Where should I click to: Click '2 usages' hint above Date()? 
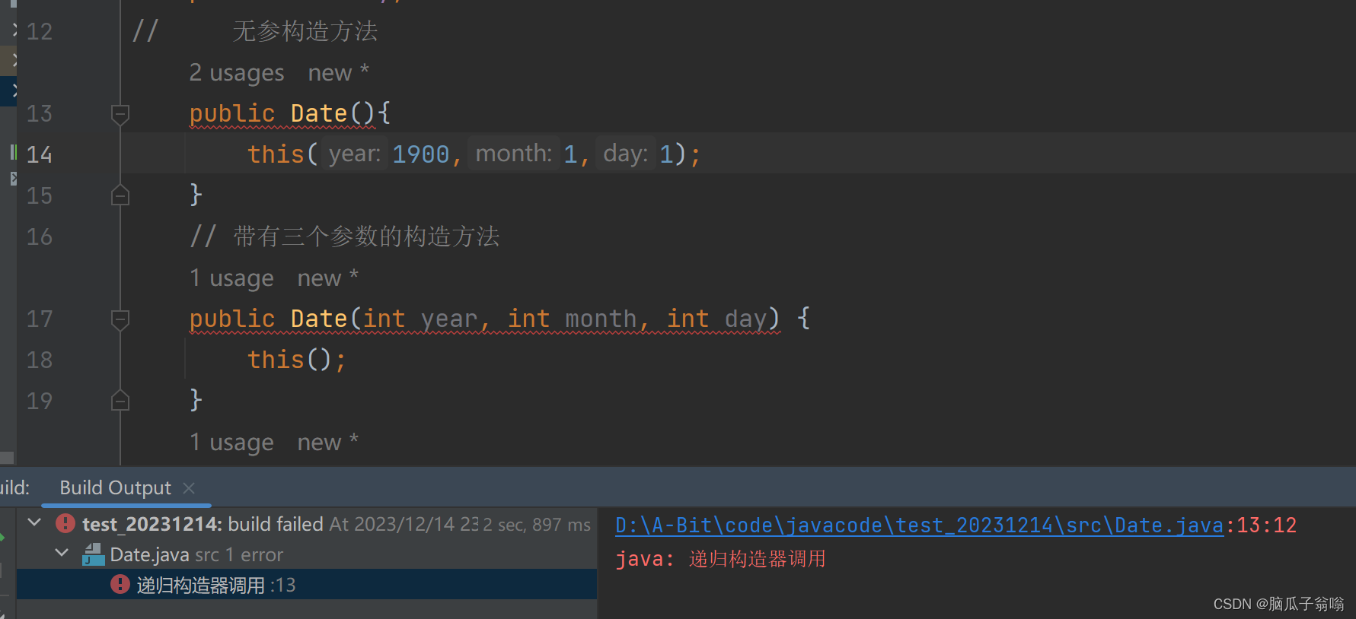click(237, 73)
